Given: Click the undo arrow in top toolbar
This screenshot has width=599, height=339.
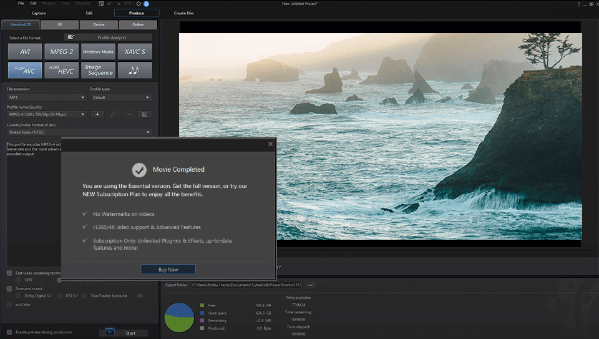Looking at the screenshot, I should coord(110,4).
